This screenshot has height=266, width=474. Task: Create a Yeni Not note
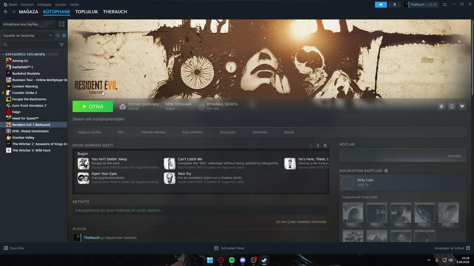point(454,156)
